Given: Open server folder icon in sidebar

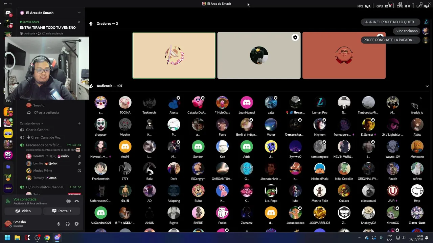Looking at the screenshot, I should click(8, 167).
